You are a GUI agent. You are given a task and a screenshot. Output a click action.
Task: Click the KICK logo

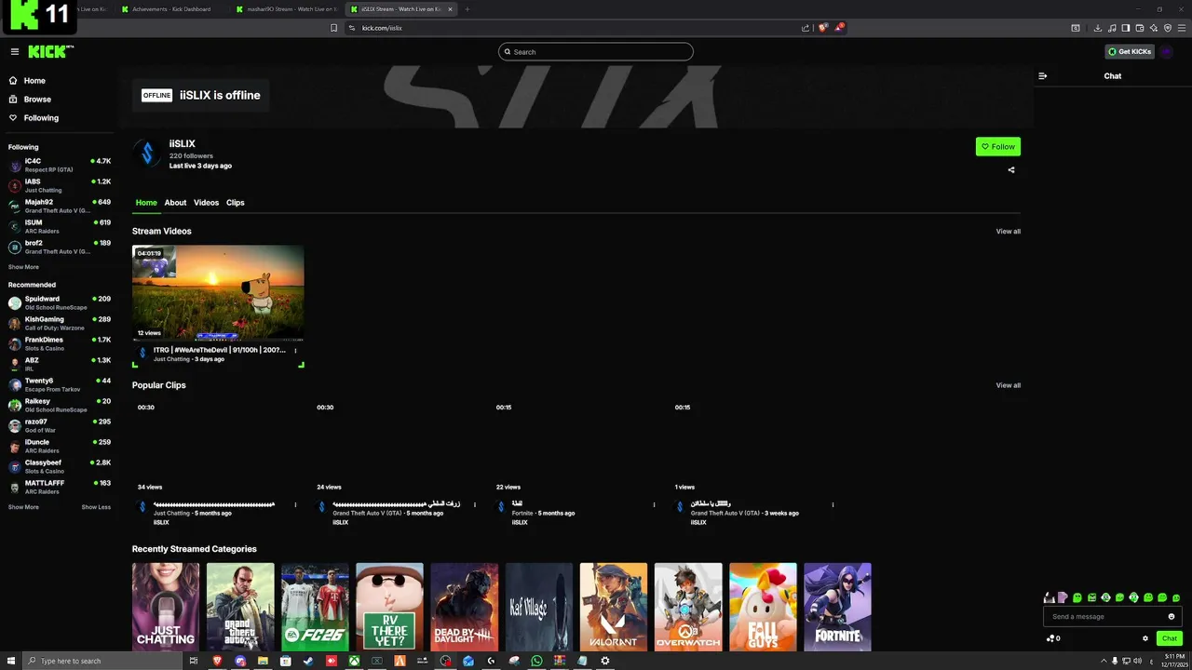coord(50,52)
